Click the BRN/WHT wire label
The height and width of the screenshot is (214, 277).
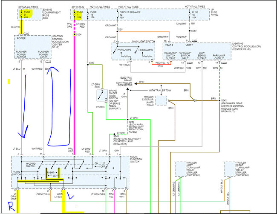[123, 195]
